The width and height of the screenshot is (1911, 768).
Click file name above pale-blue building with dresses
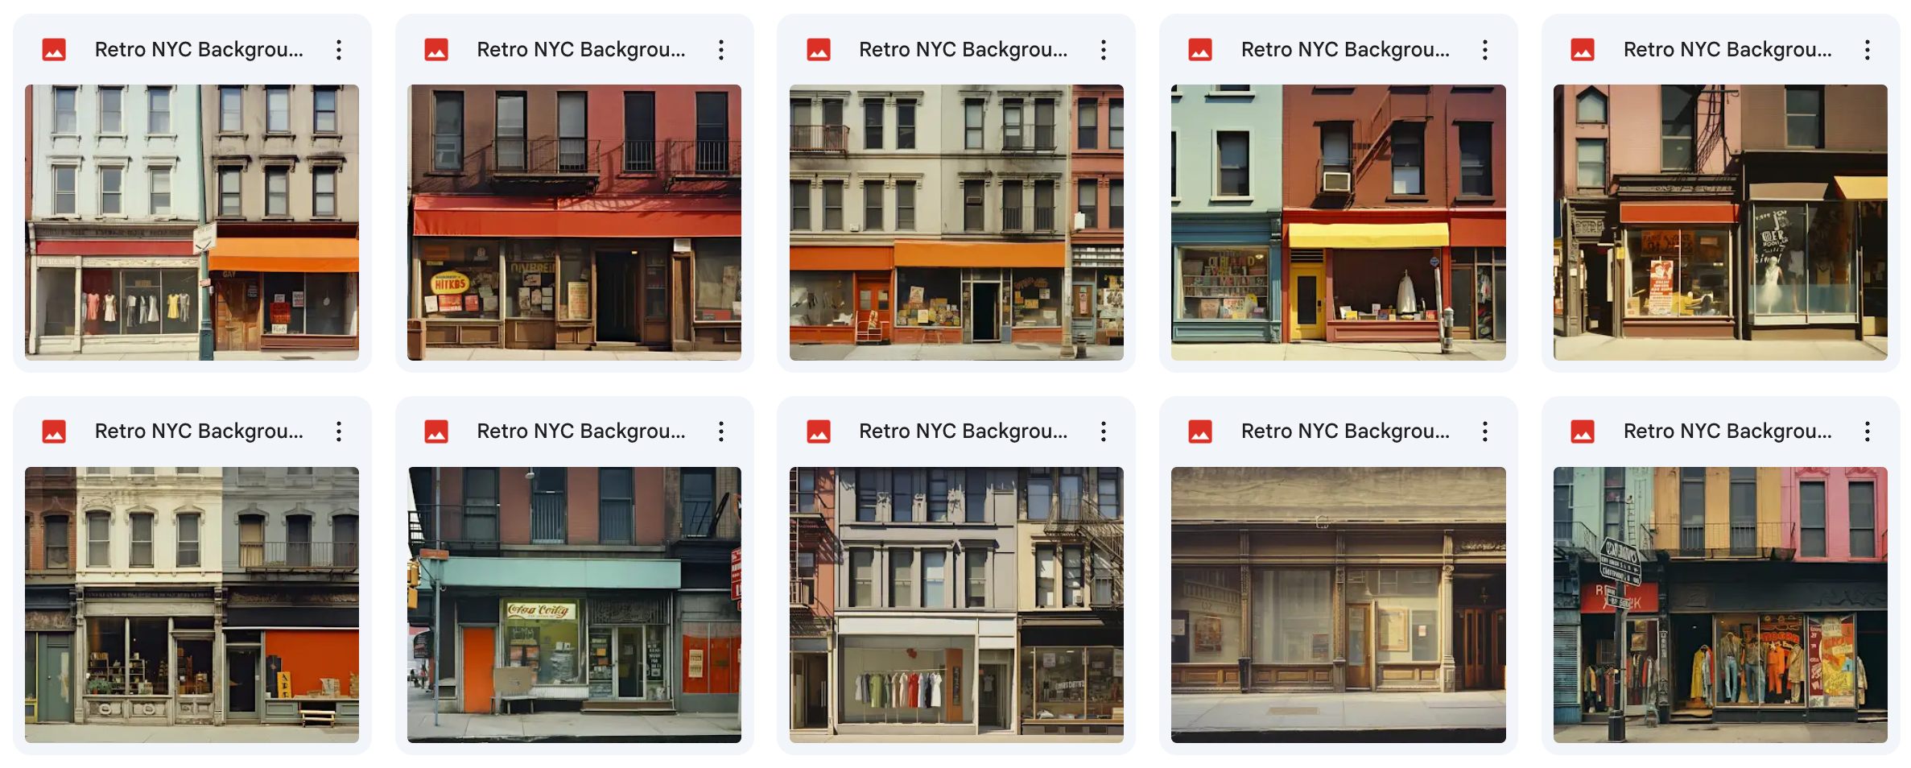[199, 50]
